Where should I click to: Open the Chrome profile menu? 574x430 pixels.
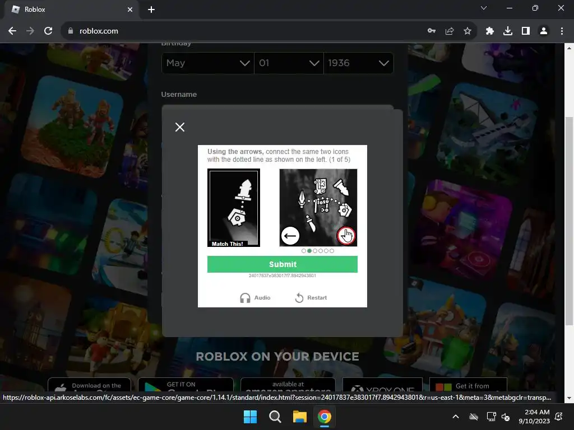pyautogui.click(x=544, y=31)
